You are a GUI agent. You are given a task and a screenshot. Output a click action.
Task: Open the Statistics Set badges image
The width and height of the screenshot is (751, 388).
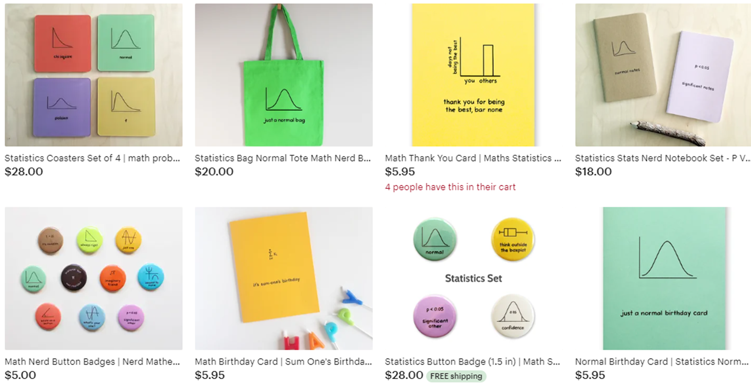[x=474, y=278]
